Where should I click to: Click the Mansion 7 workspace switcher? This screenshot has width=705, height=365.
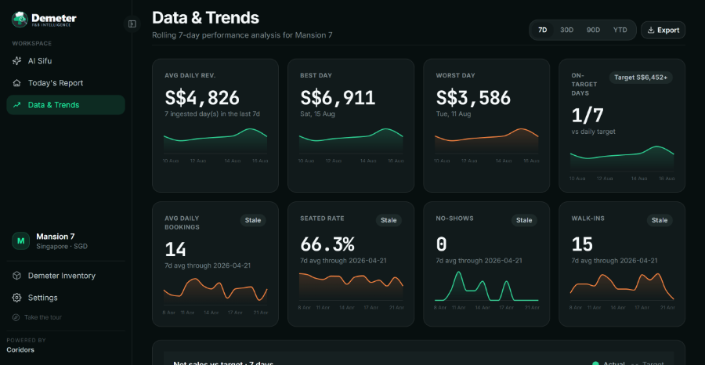pos(66,241)
